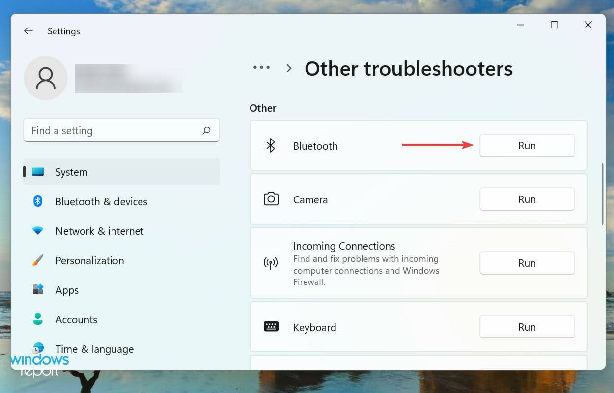The width and height of the screenshot is (614, 393).
Task: Click the Bluetooth & devices sidebar icon
Action: point(38,201)
